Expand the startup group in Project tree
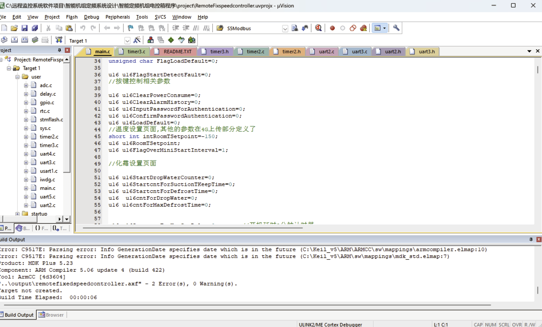Screen dimensions: 542x327 [17, 213]
